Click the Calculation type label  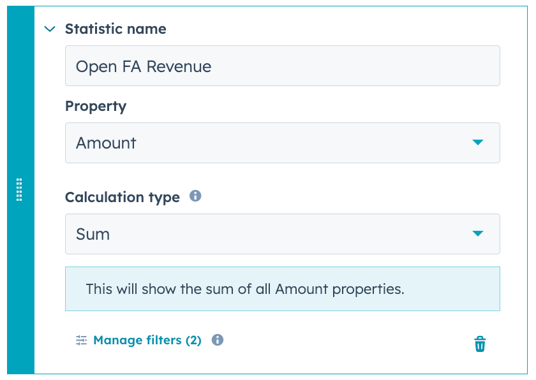pos(123,198)
